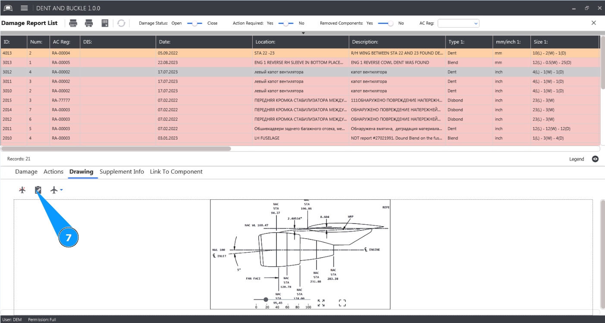Click the spreadsheet export icon

tap(105, 23)
